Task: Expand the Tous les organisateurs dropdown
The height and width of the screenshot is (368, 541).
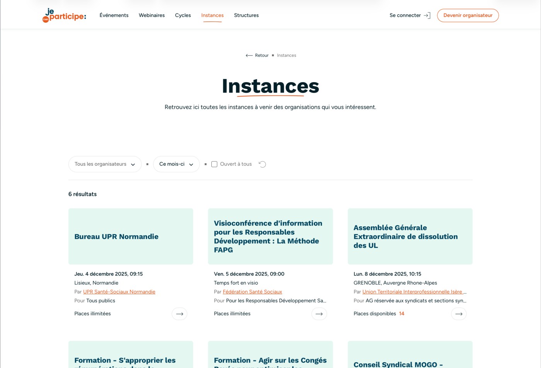Action: tap(105, 164)
